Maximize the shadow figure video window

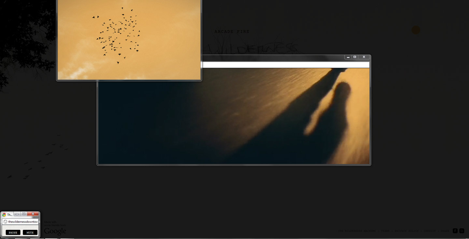[355, 57]
